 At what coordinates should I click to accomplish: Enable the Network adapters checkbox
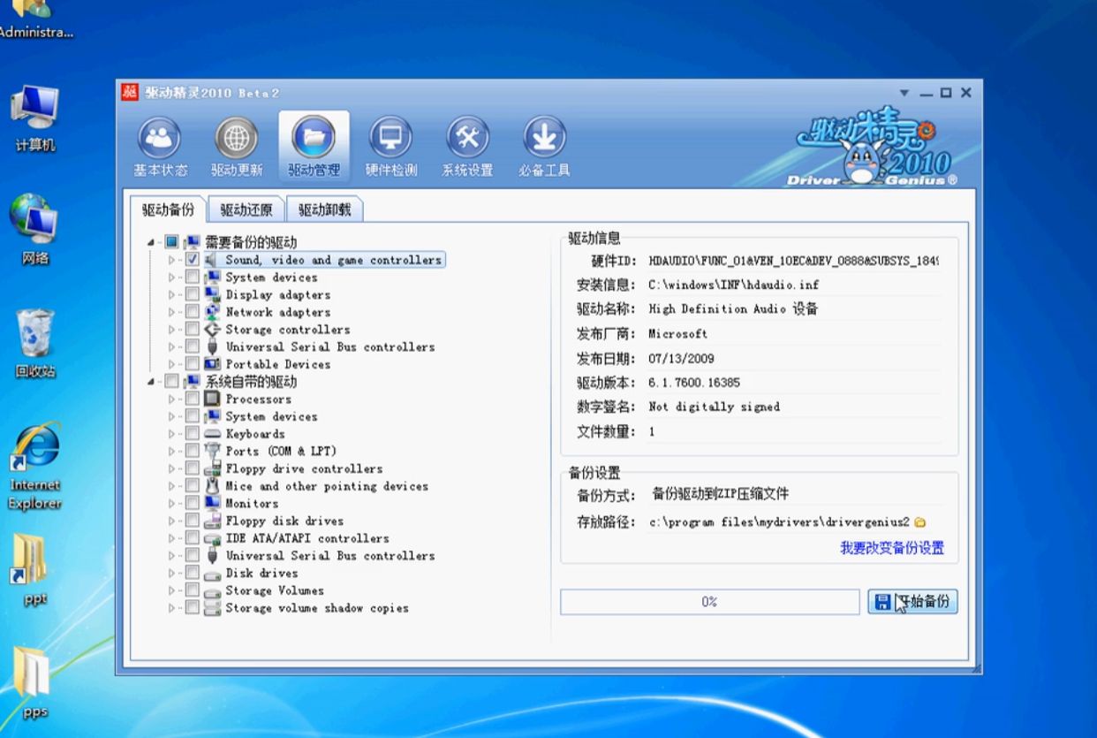pos(192,312)
